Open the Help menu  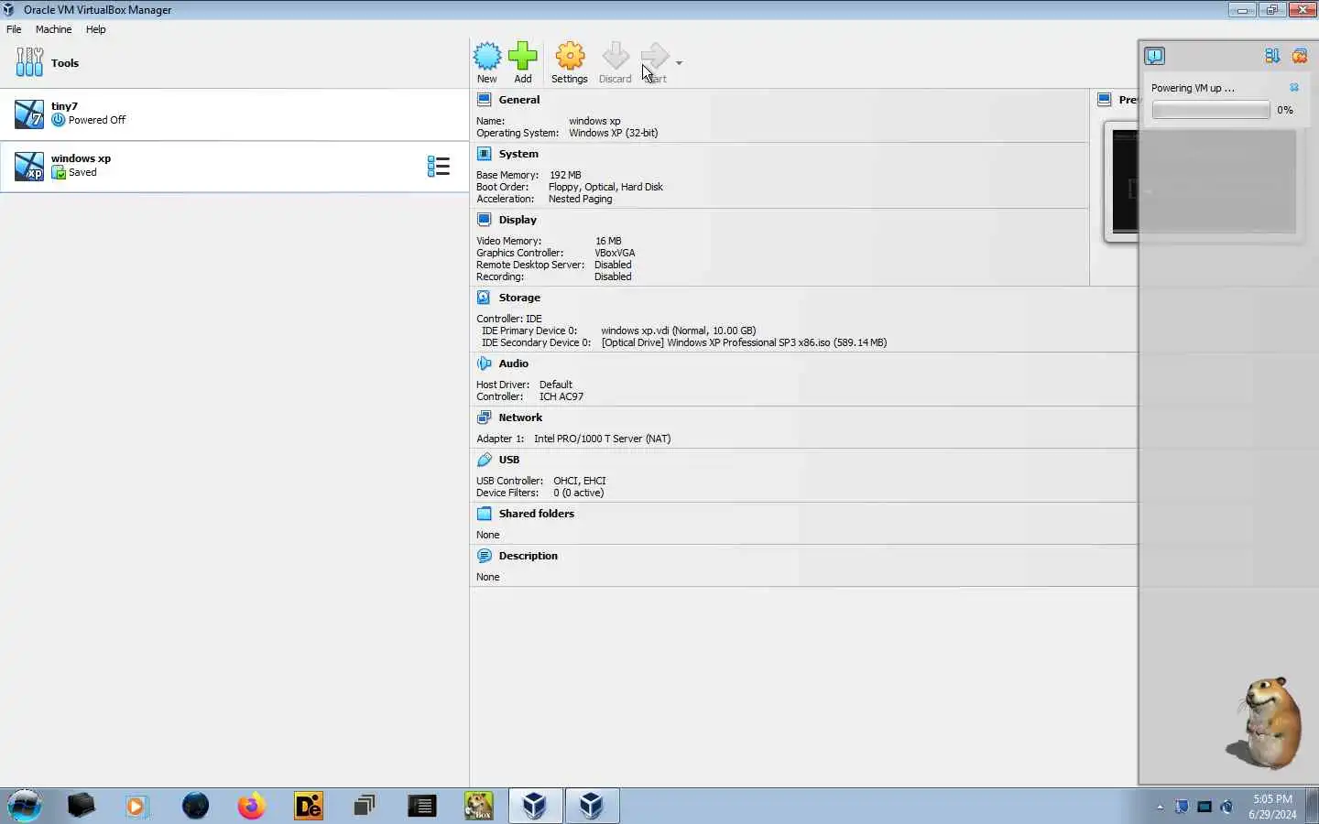(x=96, y=29)
